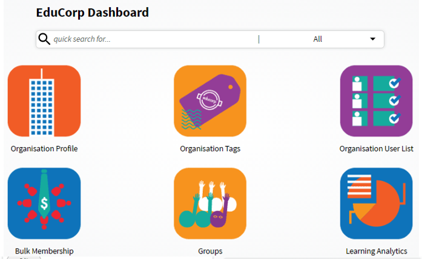
Task: Focus the 'quick search for...' input field
Action: pos(155,39)
